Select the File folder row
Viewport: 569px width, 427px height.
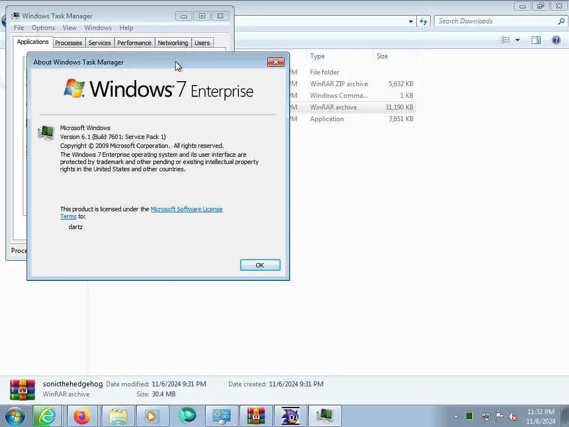[352, 72]
